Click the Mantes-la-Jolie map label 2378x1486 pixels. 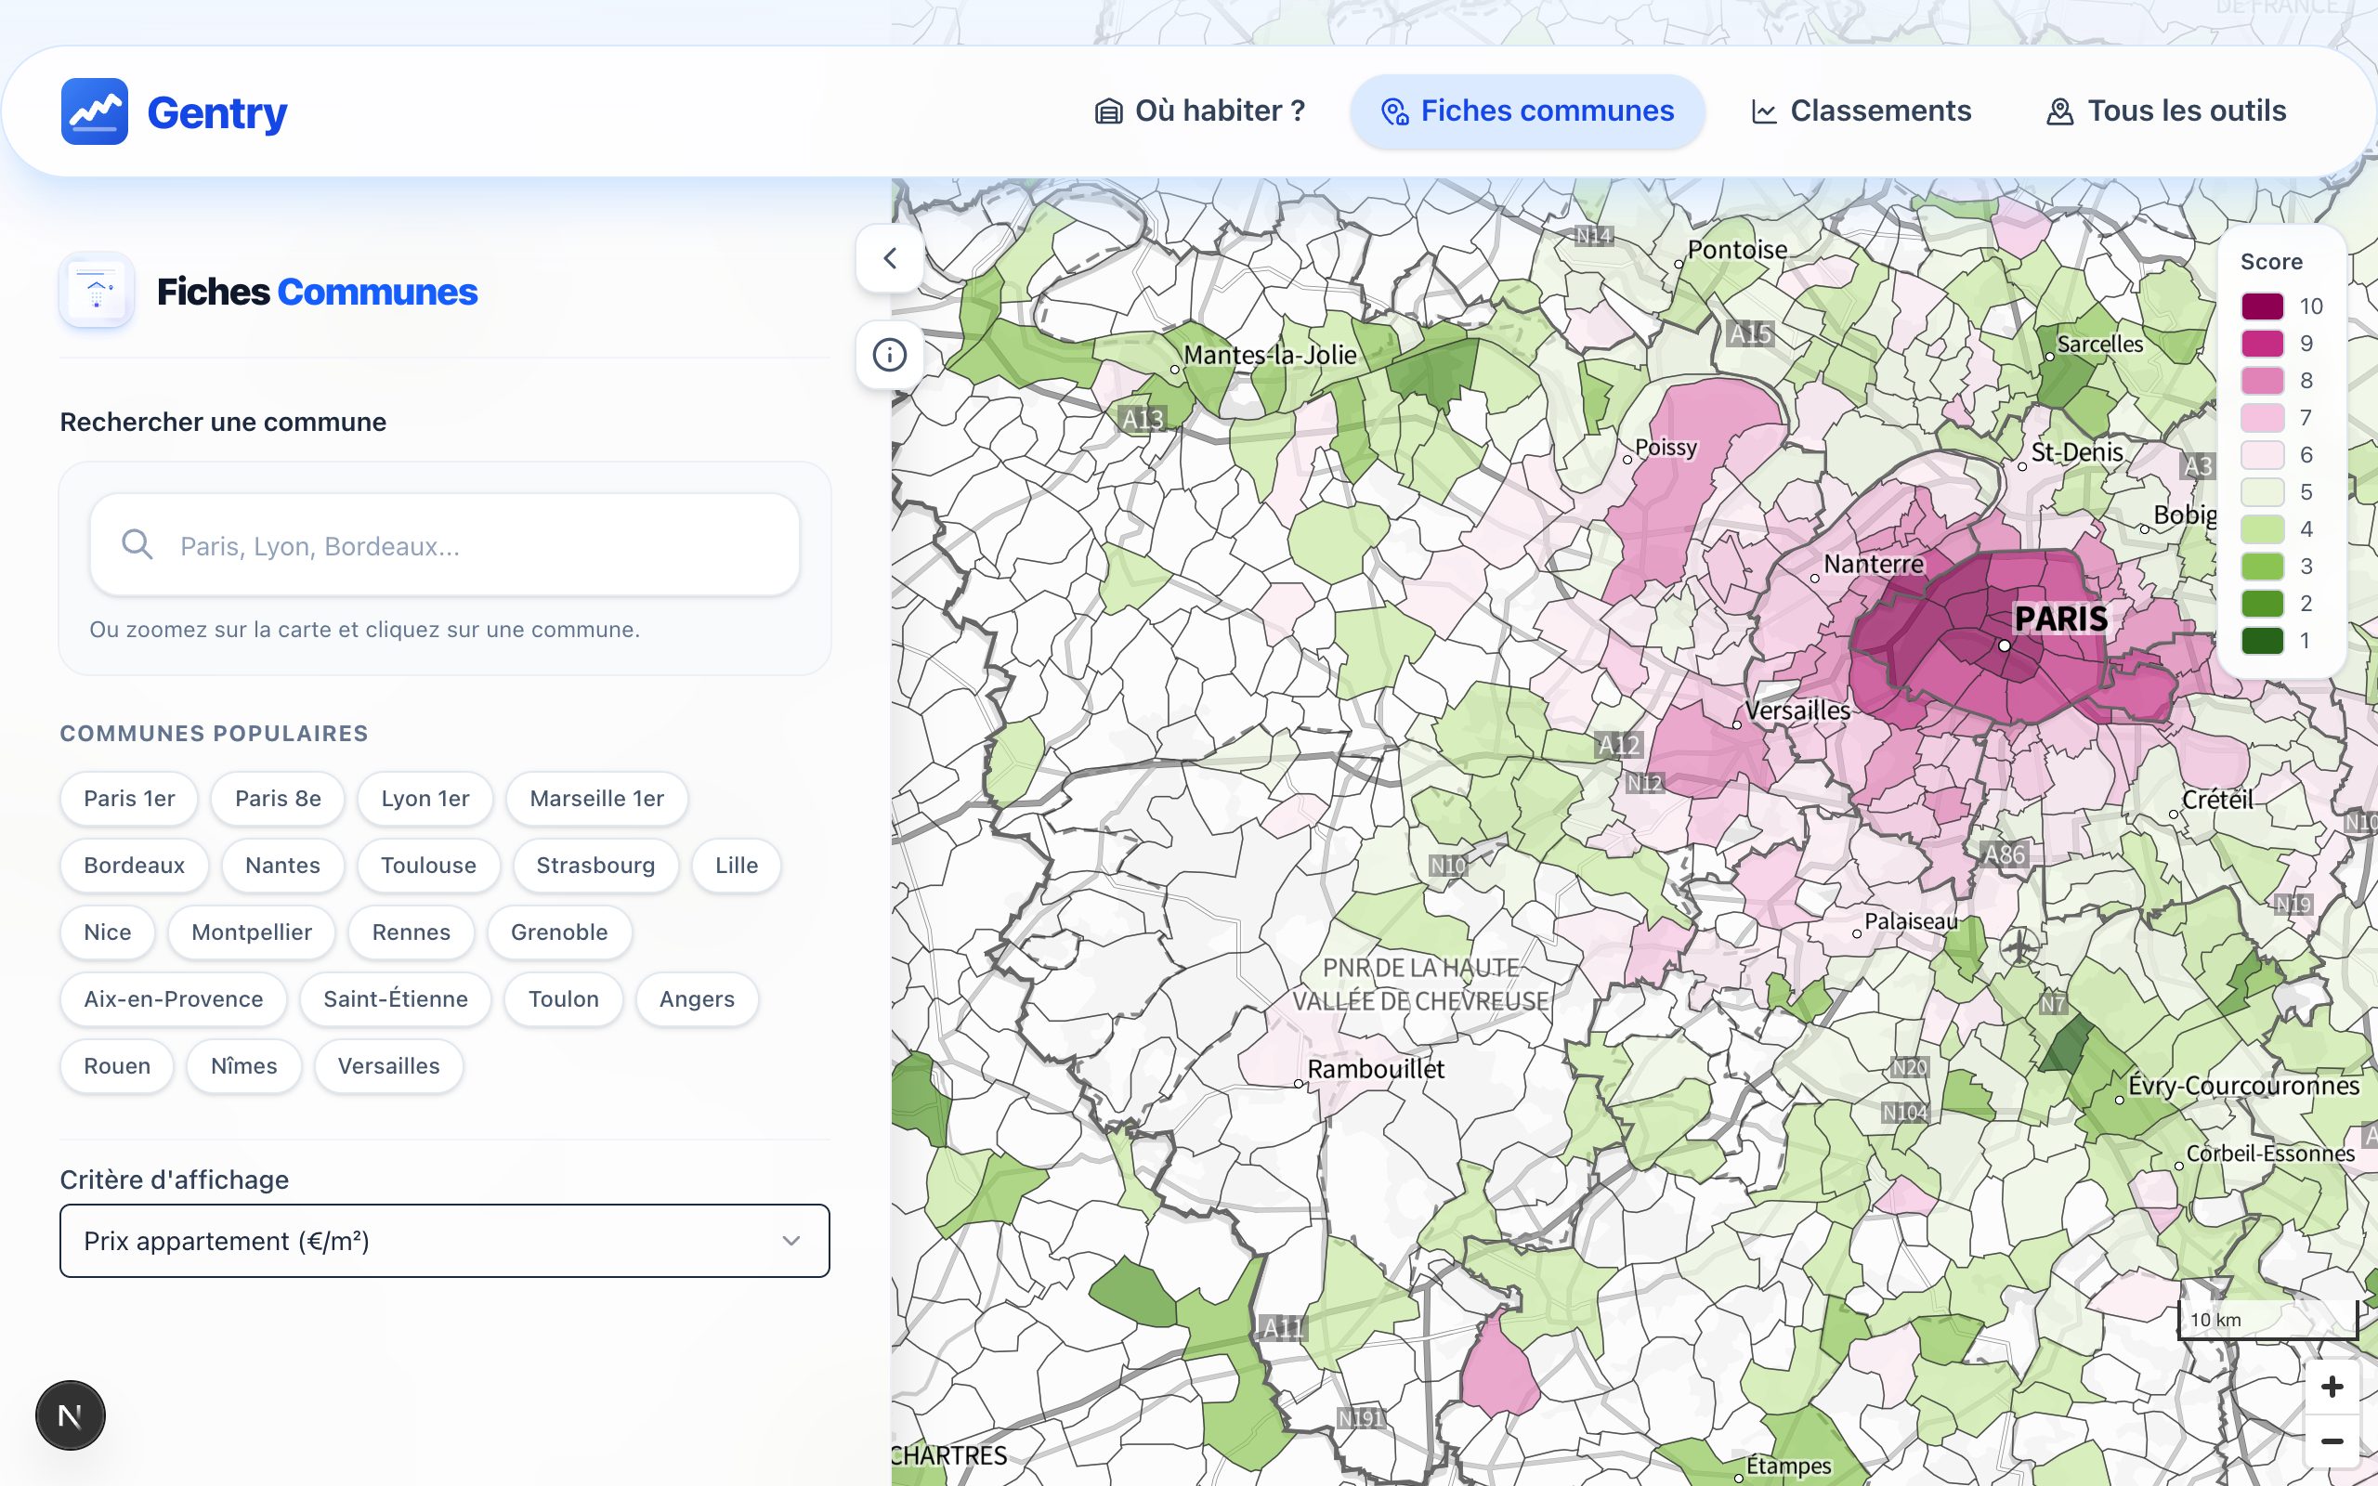click(1270, 355)
